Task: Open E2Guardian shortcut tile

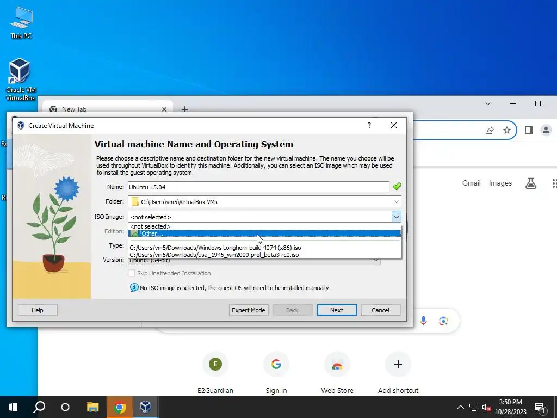Action: tap(215, 373)
